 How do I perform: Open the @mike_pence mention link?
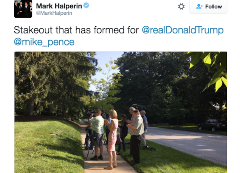click(x=44, y=42)
